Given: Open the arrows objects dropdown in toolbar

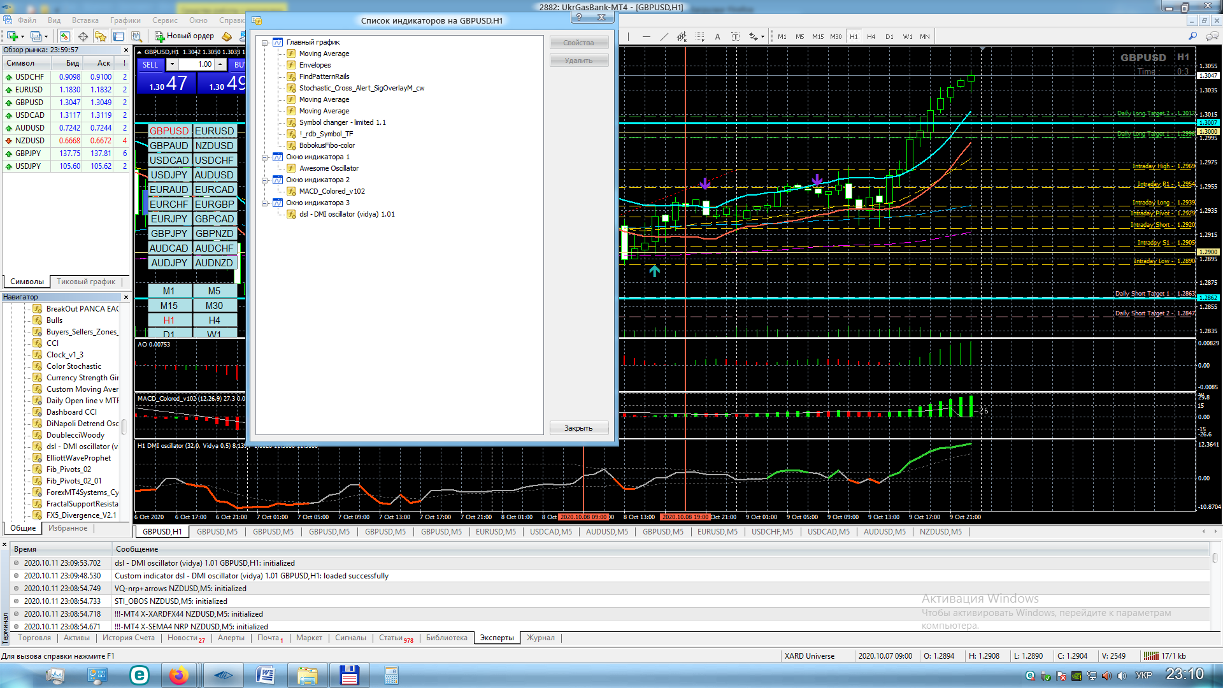Looking at the screenshot, I should 762,36.
